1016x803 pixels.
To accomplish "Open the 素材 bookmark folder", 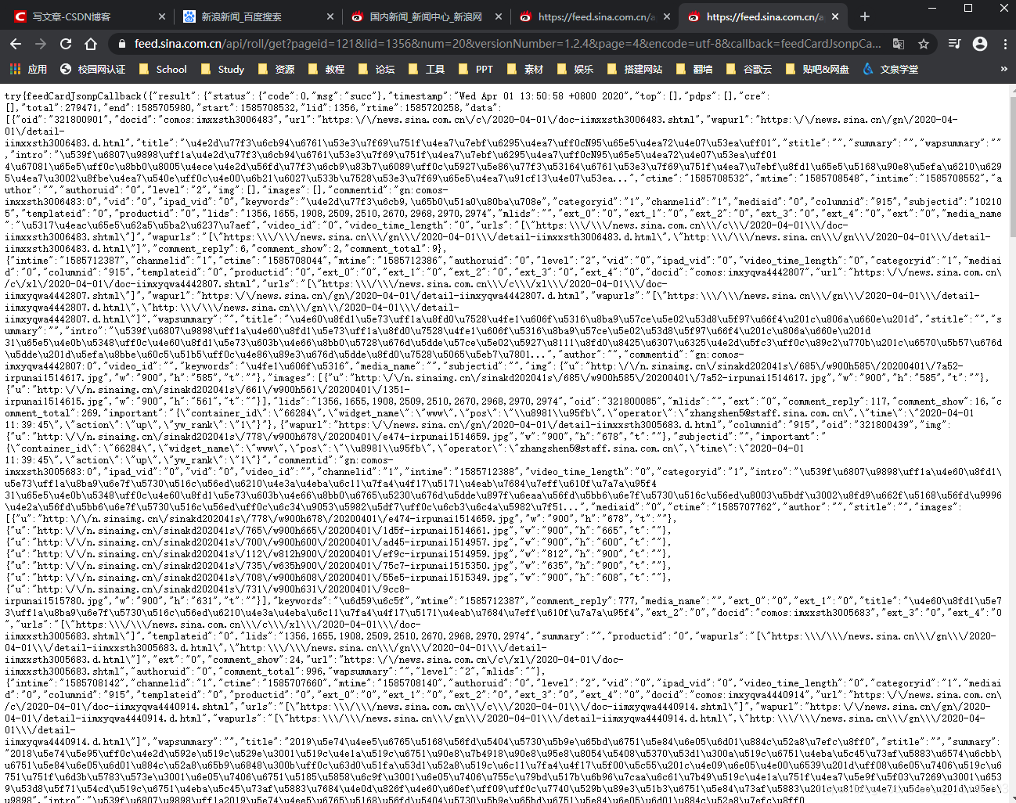I will tap(524, 69).
